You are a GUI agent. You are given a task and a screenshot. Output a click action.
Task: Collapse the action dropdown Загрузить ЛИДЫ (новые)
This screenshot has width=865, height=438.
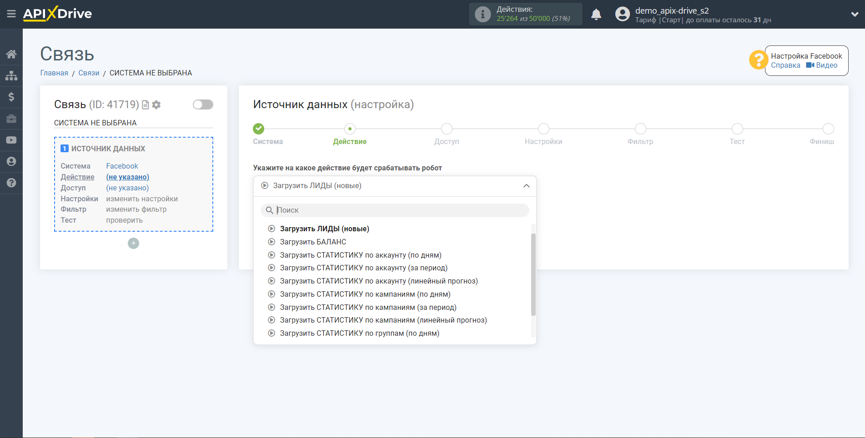pyautogui.click(x=395, y=186)
